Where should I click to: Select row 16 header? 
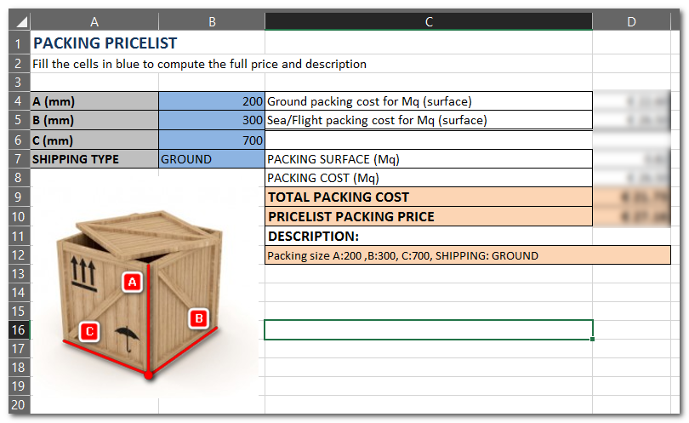coord(20,329)
